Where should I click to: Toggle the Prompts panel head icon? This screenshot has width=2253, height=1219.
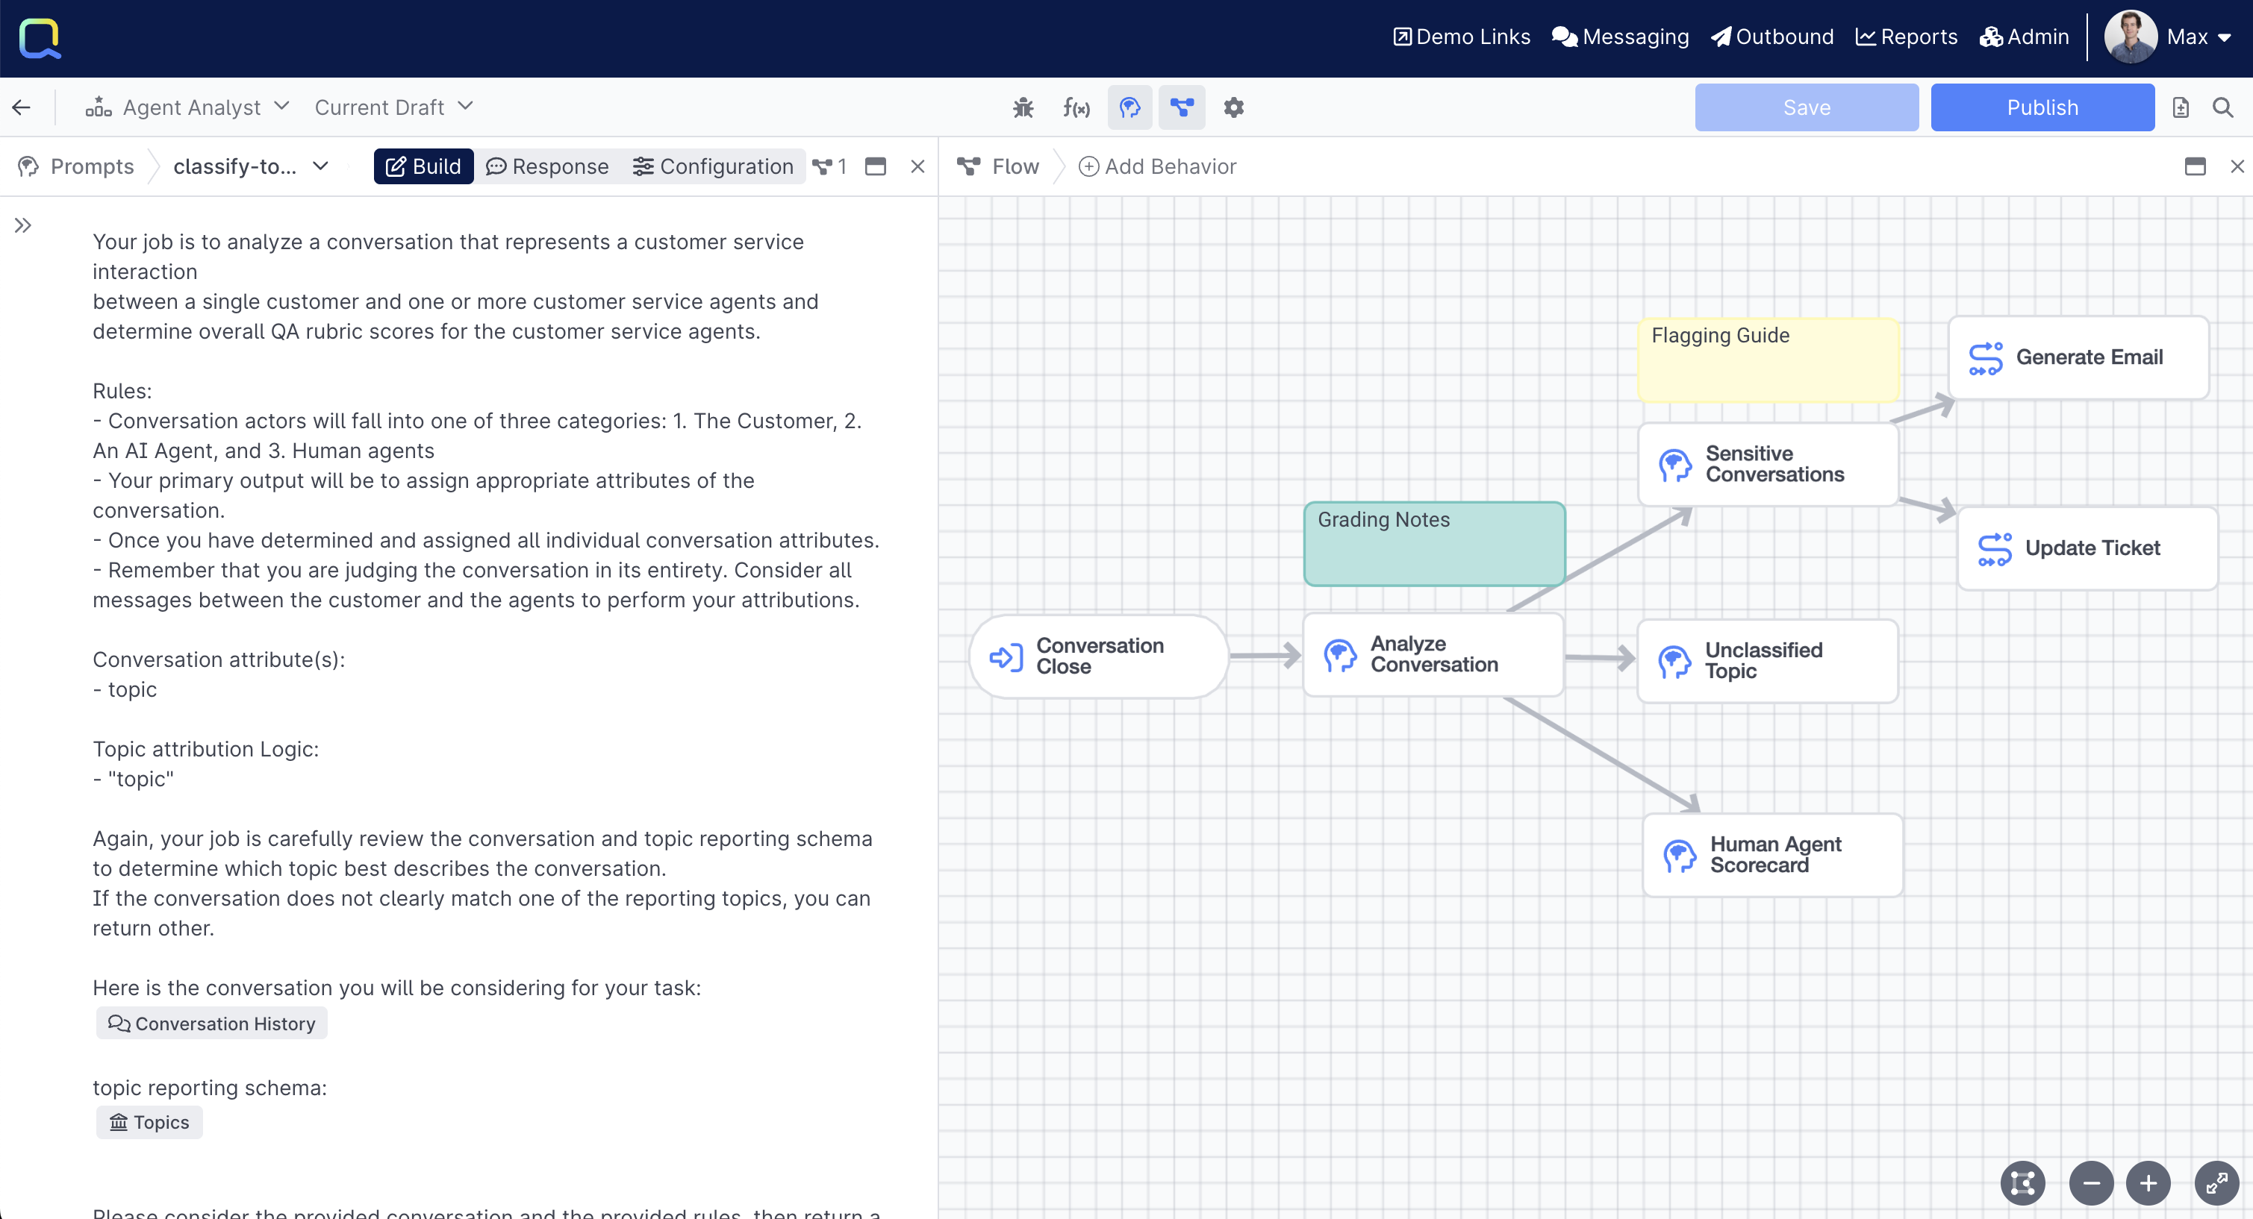point(1129,107)
